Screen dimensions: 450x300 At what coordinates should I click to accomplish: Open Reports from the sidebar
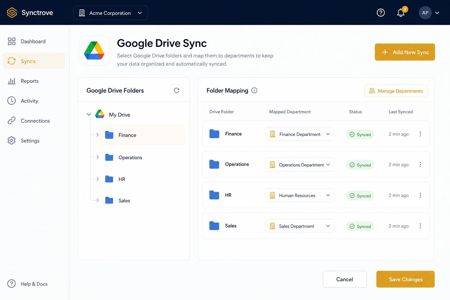click(34, 81)
